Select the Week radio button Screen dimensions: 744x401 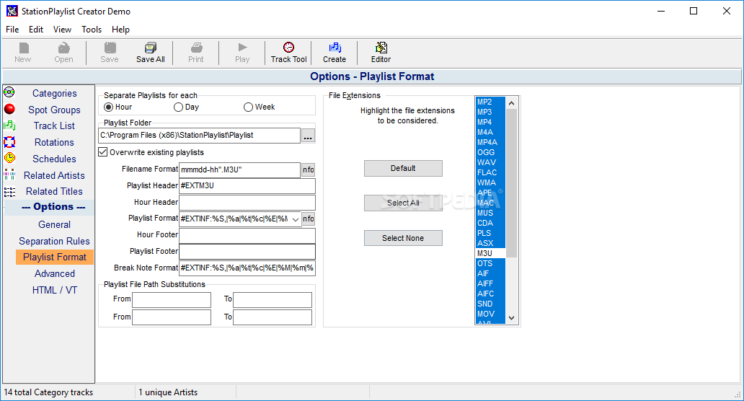(x=248, y=107)
